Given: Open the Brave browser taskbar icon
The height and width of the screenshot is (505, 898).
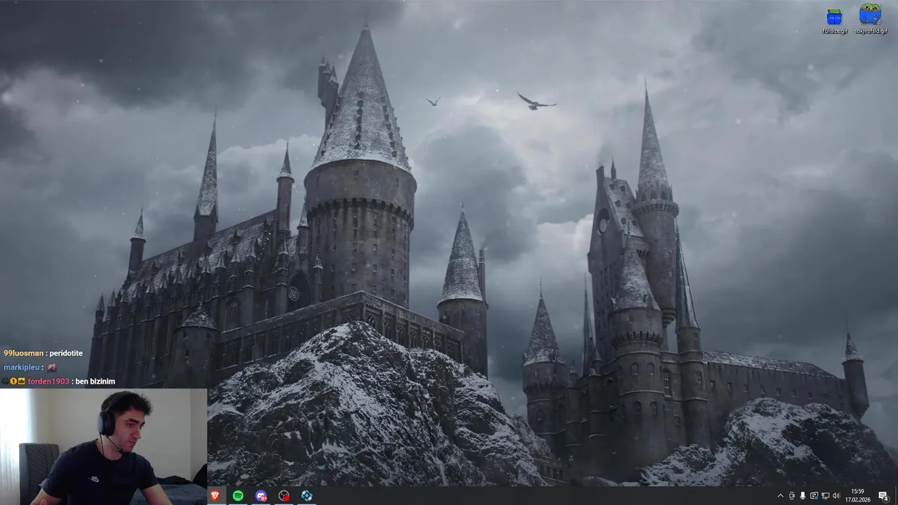Looking at the screenshot, I should point(215,496).
